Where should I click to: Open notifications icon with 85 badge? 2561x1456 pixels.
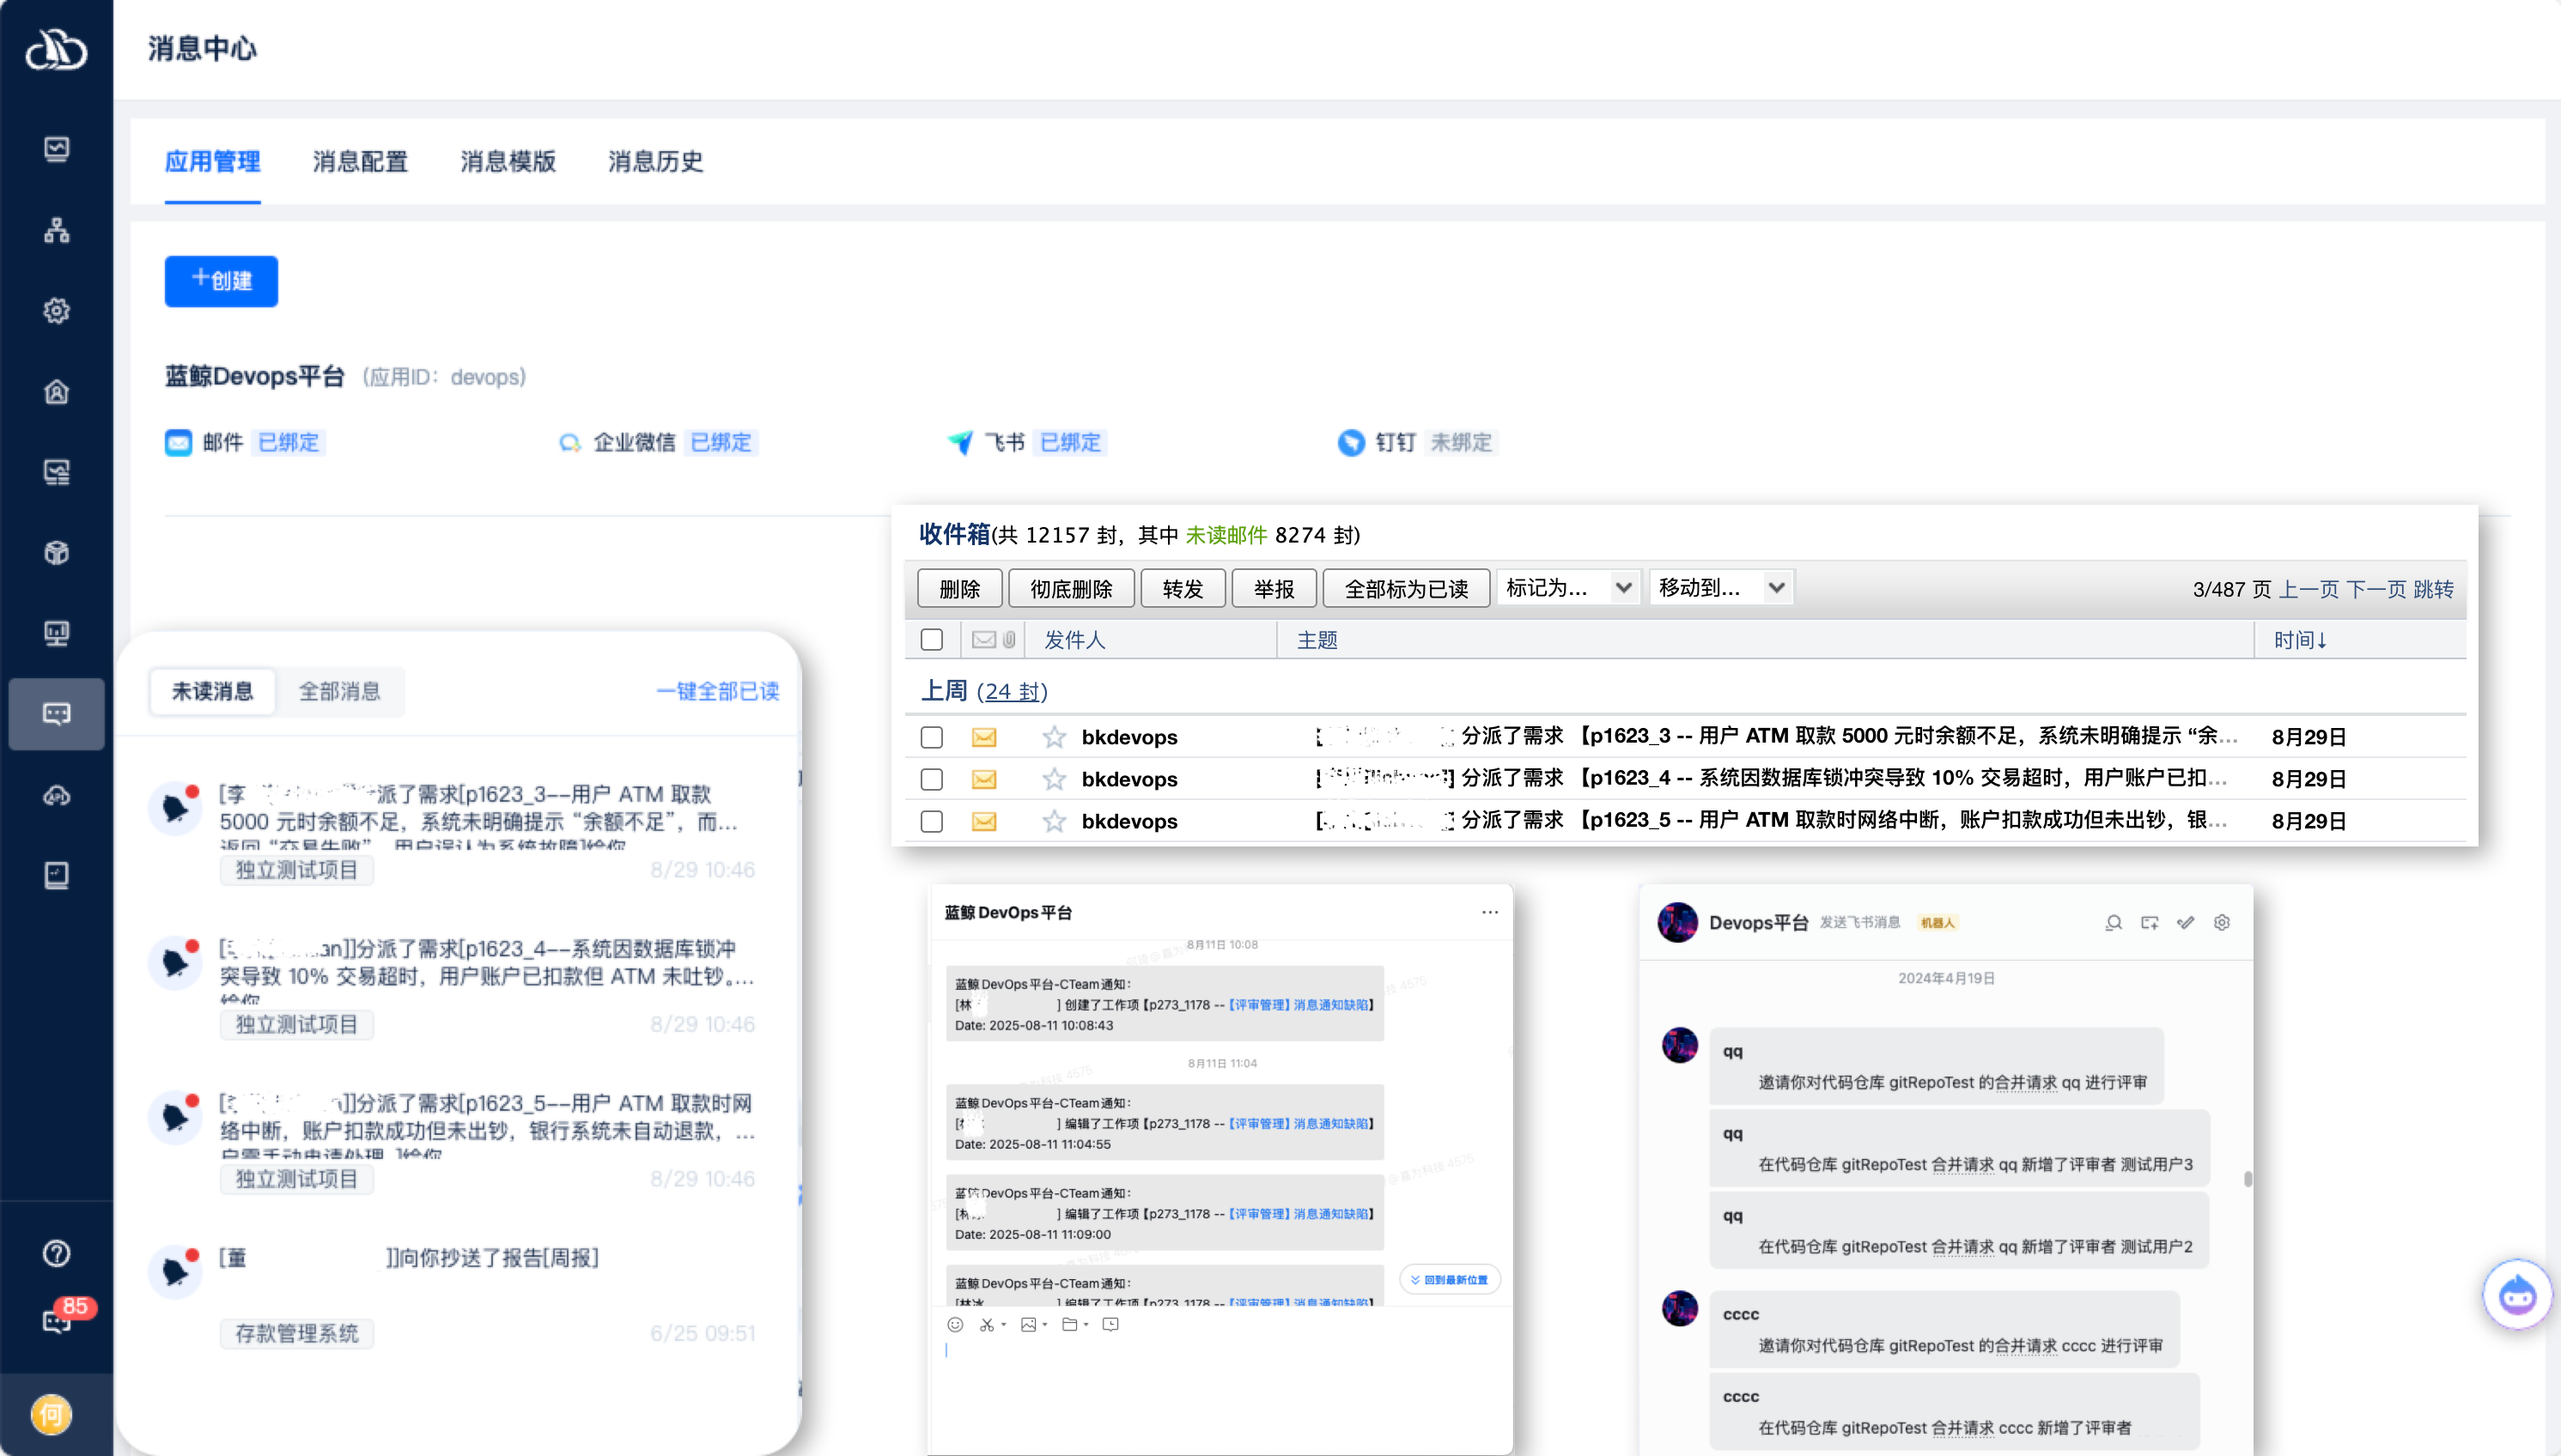56,1320
